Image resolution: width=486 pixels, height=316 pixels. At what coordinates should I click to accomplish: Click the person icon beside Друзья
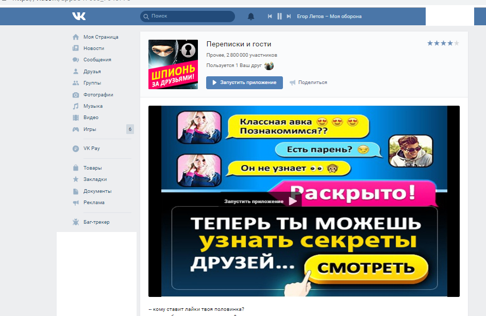[x=76, y=71]
